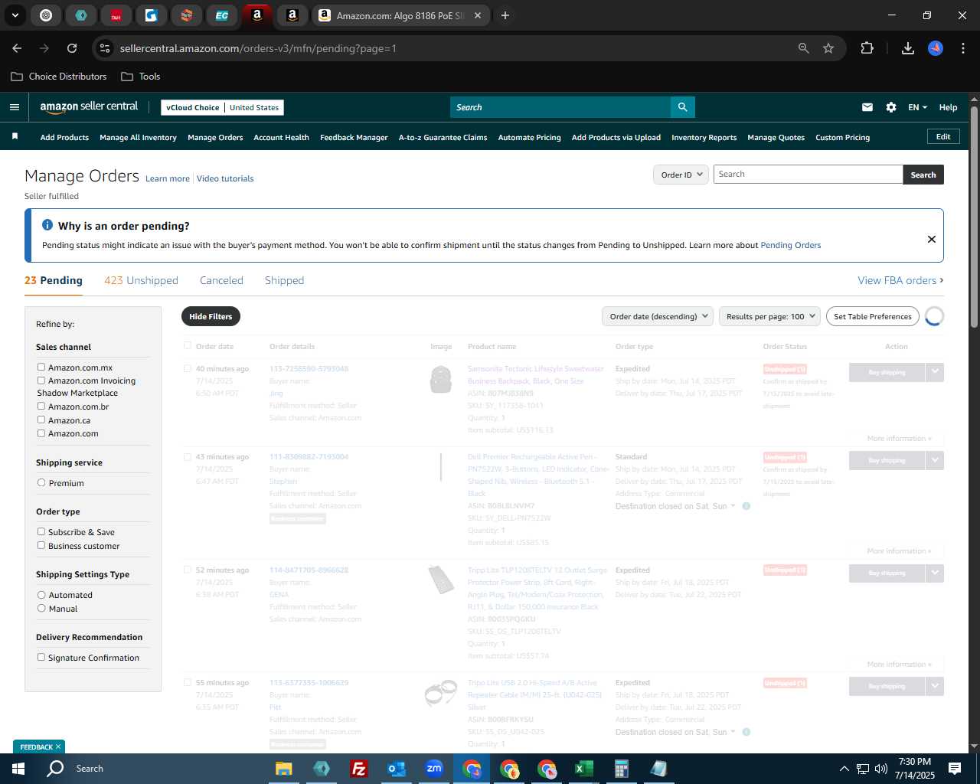Screen dimensions: 980x784
Task: Open the browser downloads icon
Action: (908, 48)
